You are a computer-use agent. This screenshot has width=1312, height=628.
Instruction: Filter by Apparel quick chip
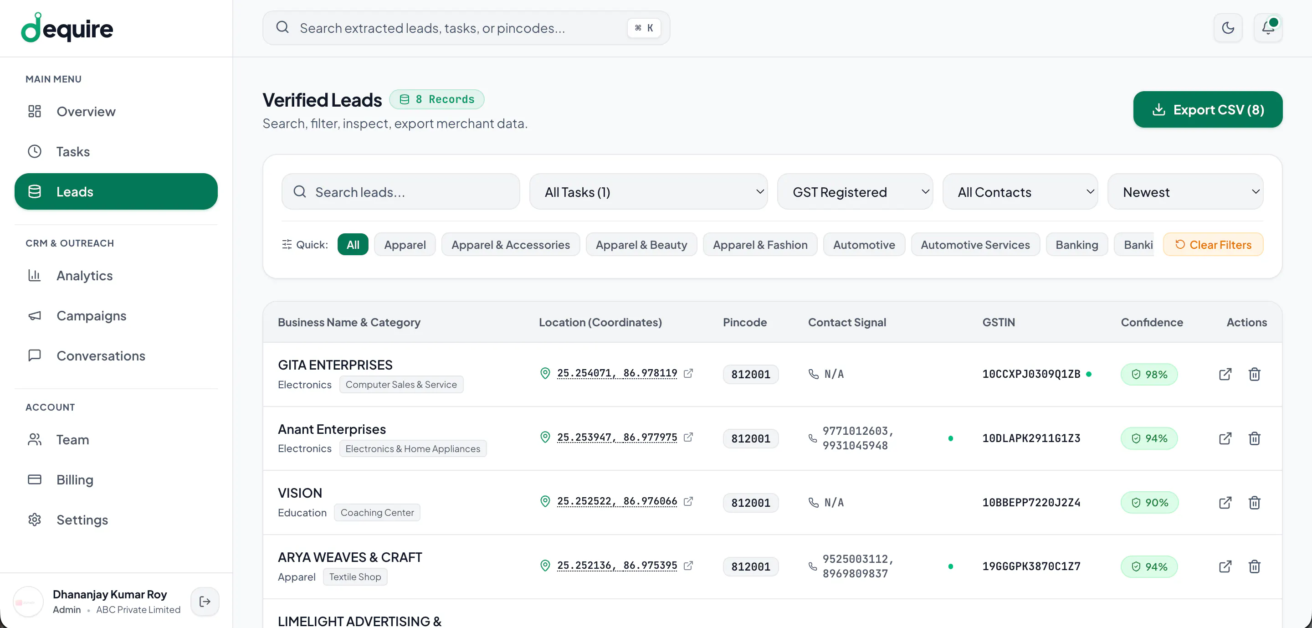[405, 244]
